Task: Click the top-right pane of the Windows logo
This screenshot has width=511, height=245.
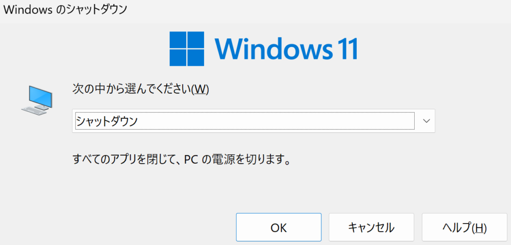Action: click(195, 40)
